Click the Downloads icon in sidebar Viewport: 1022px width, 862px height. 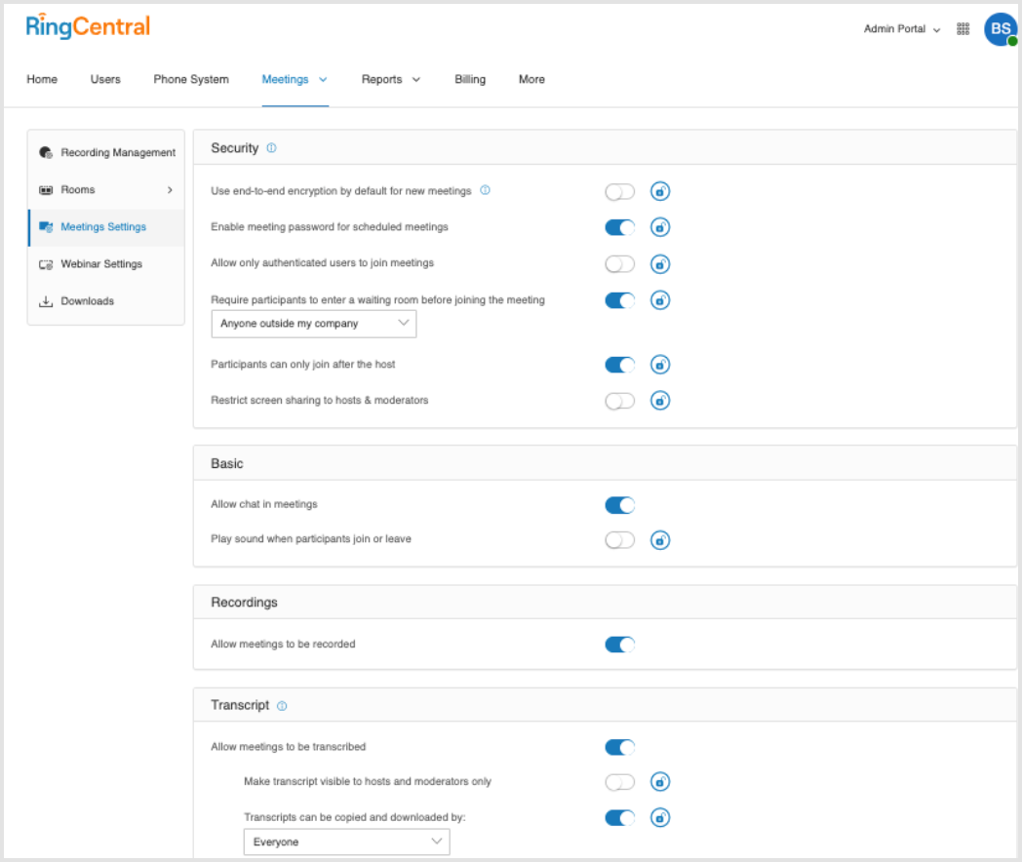pyautogui.click(x=46, y=301)
